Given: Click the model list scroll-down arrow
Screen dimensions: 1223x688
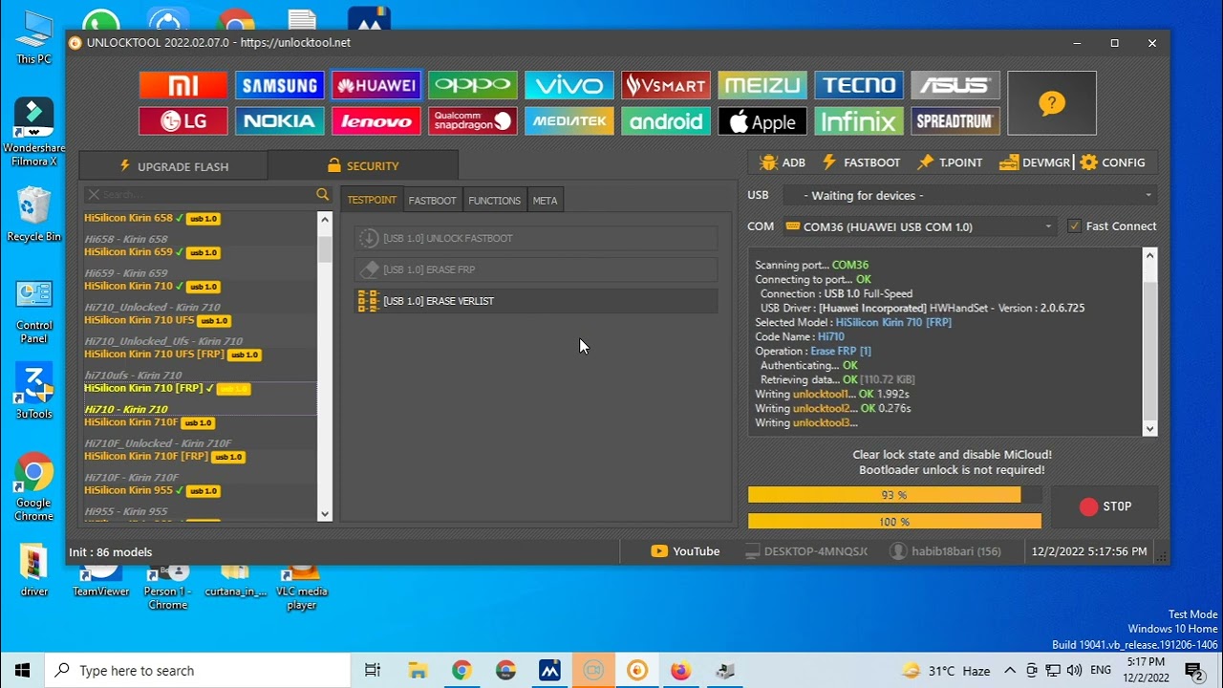Looking at the screenshot, I should [325, 514].
